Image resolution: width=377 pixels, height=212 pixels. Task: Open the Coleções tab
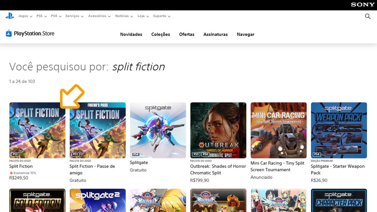point(161,34)
